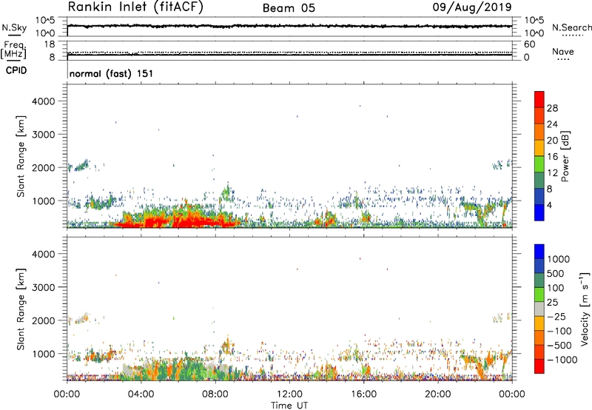Select the 3000 tick on velocity panel axis

pos(44,287)
